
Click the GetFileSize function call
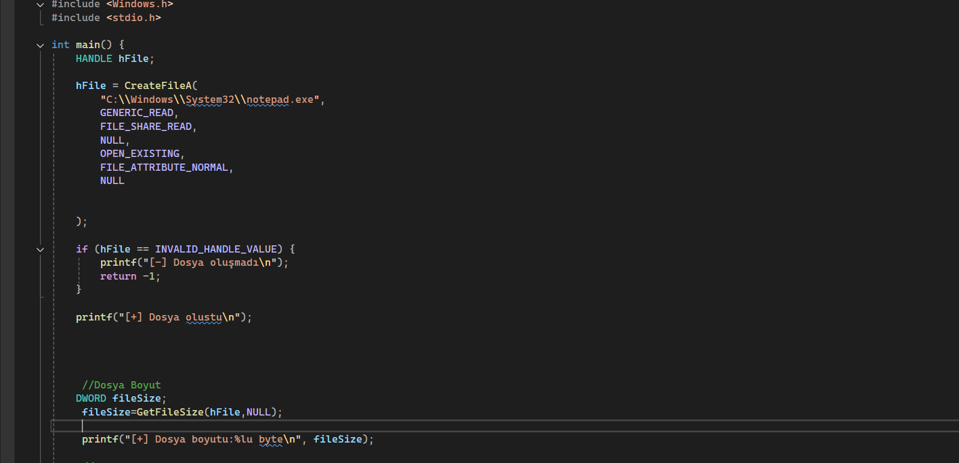tap(170, 412)
